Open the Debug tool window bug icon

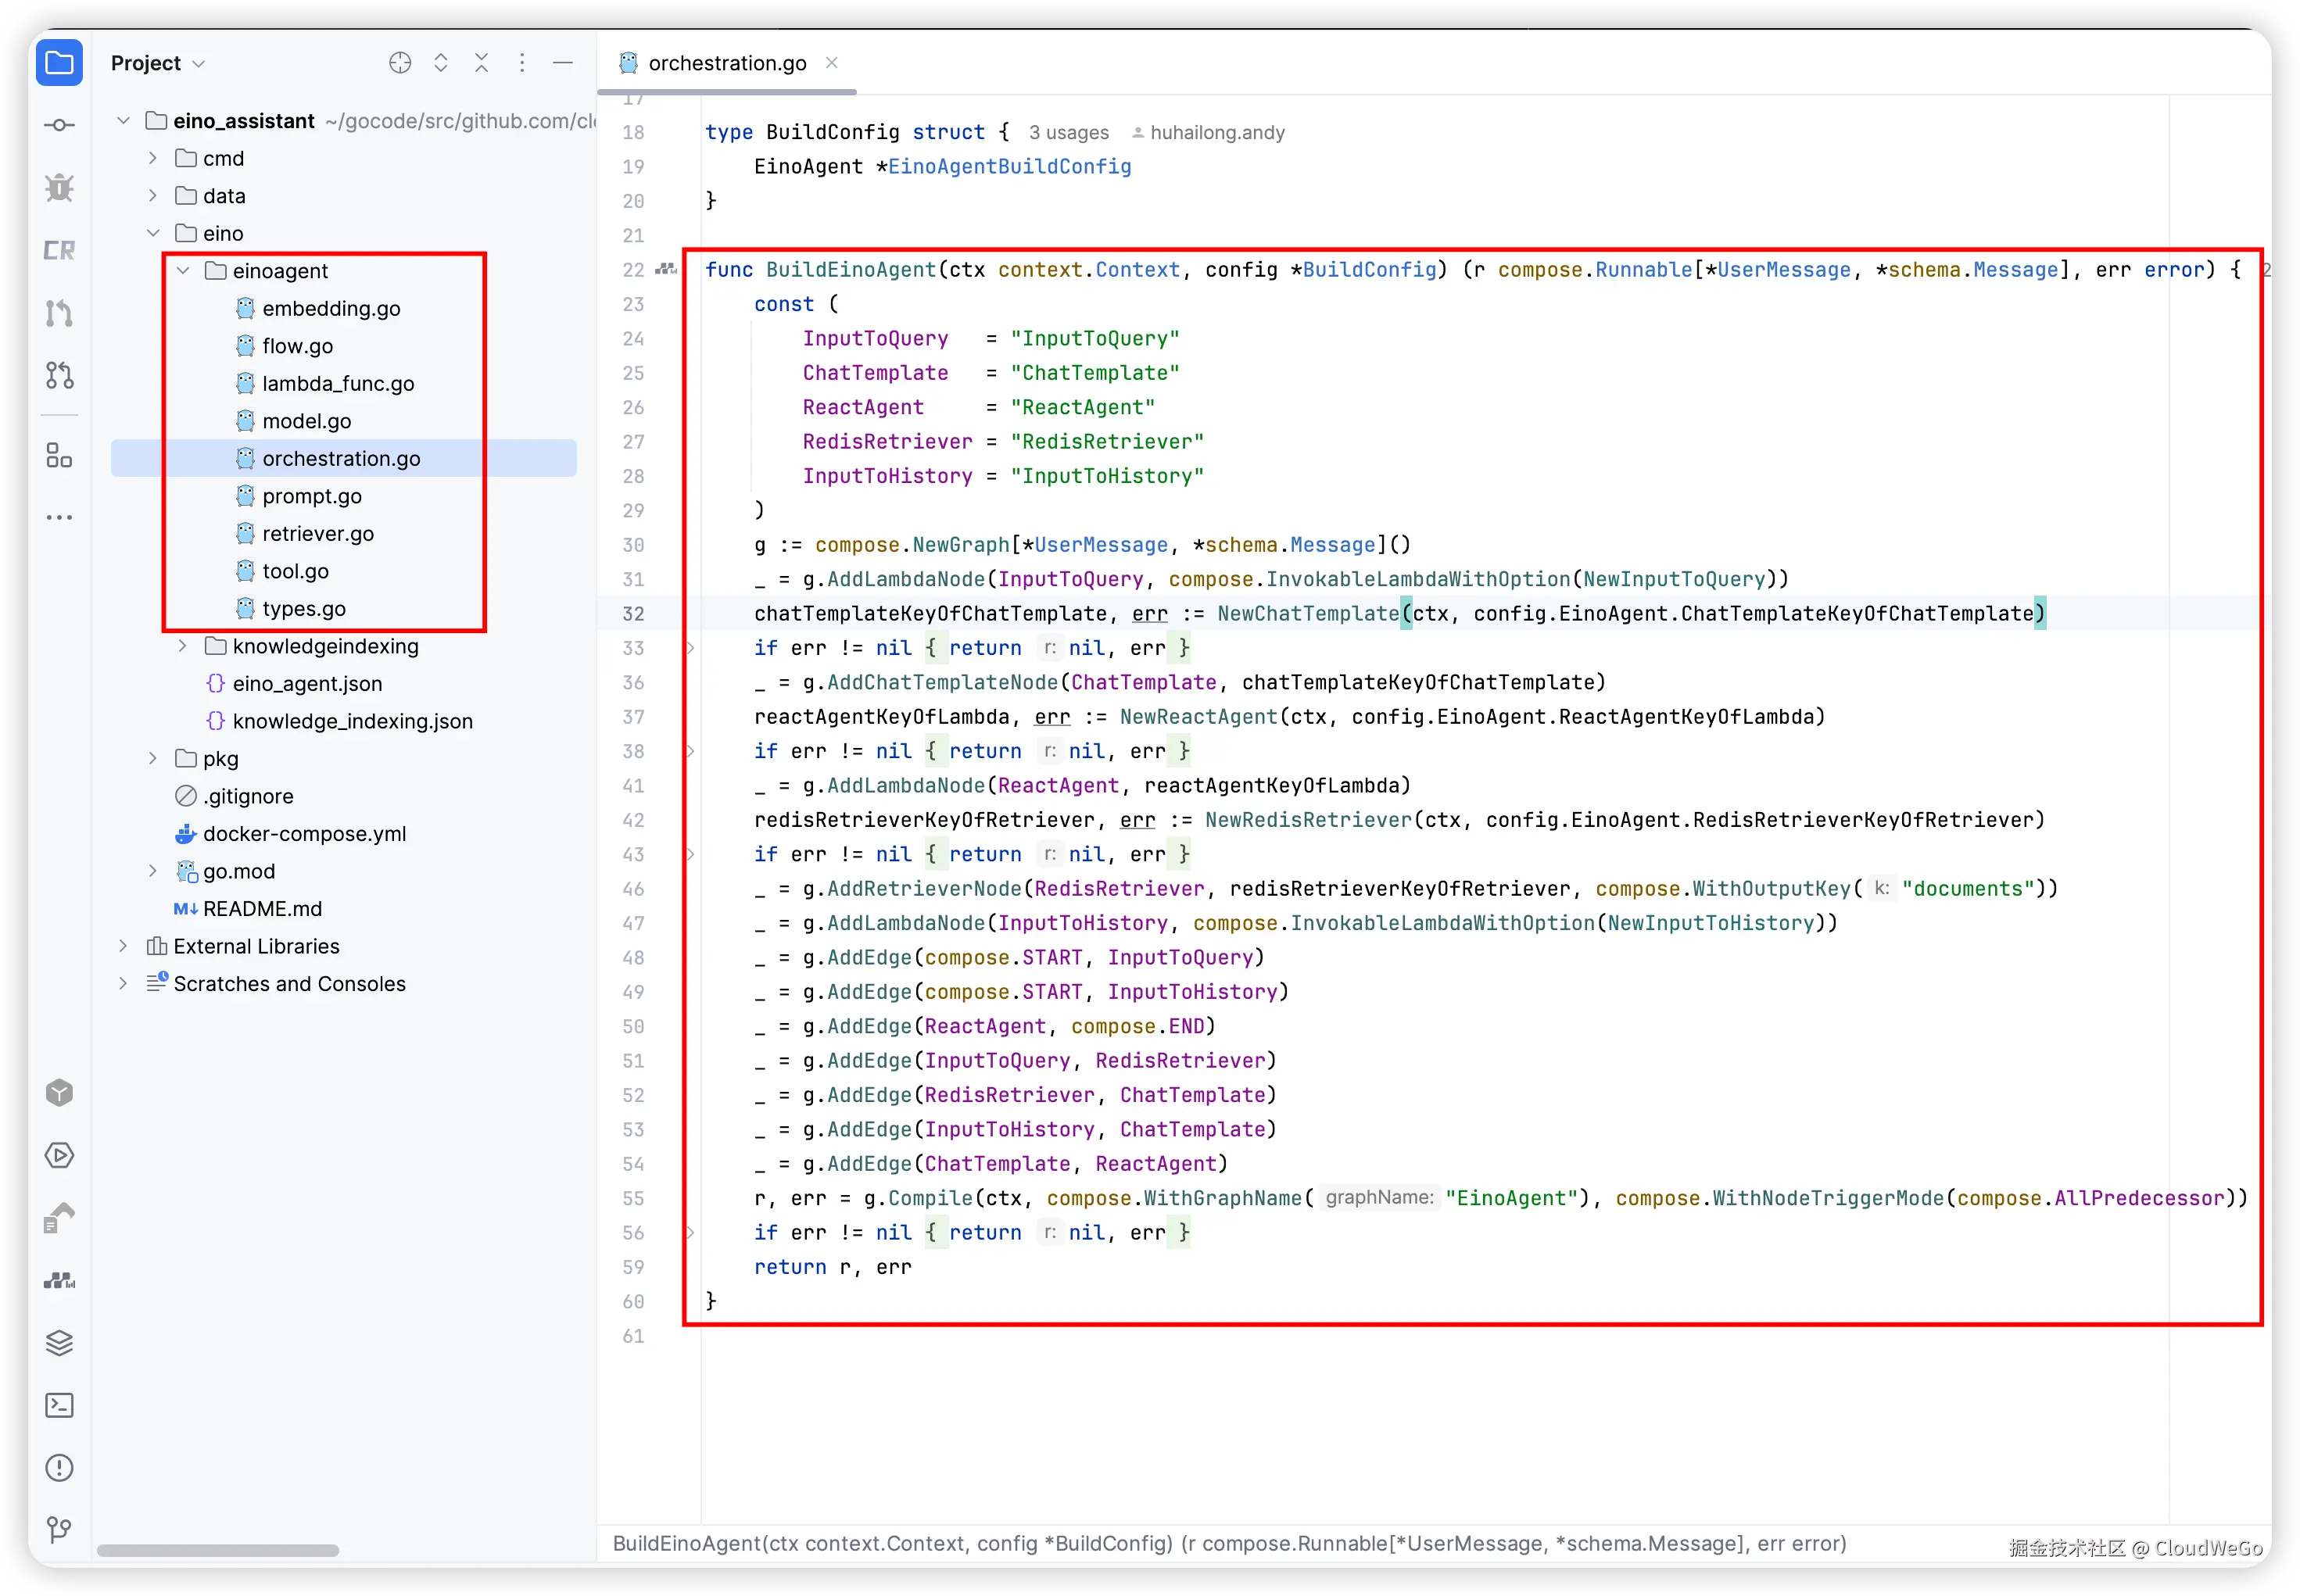tap(59, 187)
